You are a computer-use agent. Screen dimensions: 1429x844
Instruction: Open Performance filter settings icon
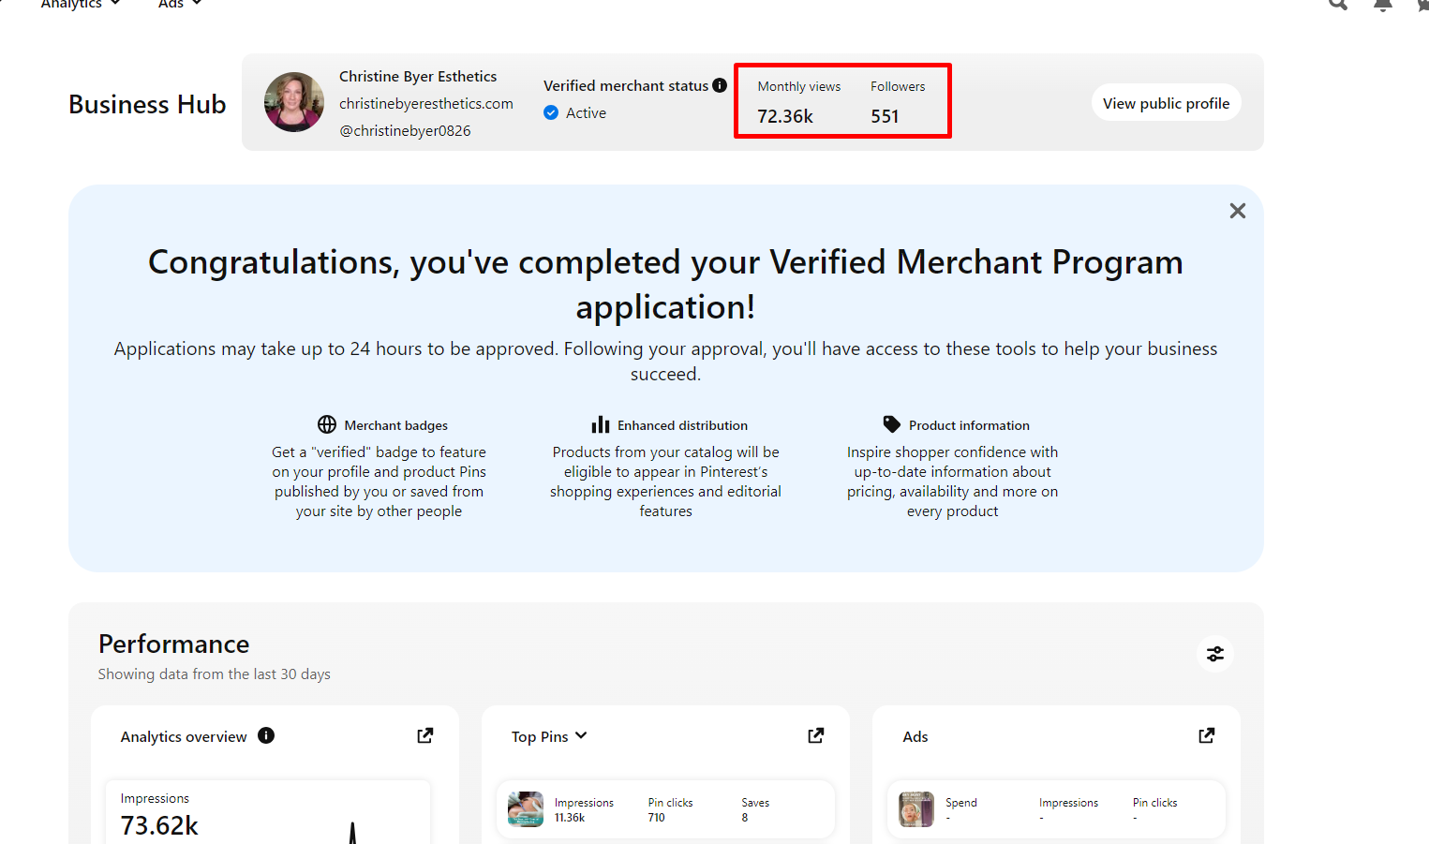[x=1214, y=654]
